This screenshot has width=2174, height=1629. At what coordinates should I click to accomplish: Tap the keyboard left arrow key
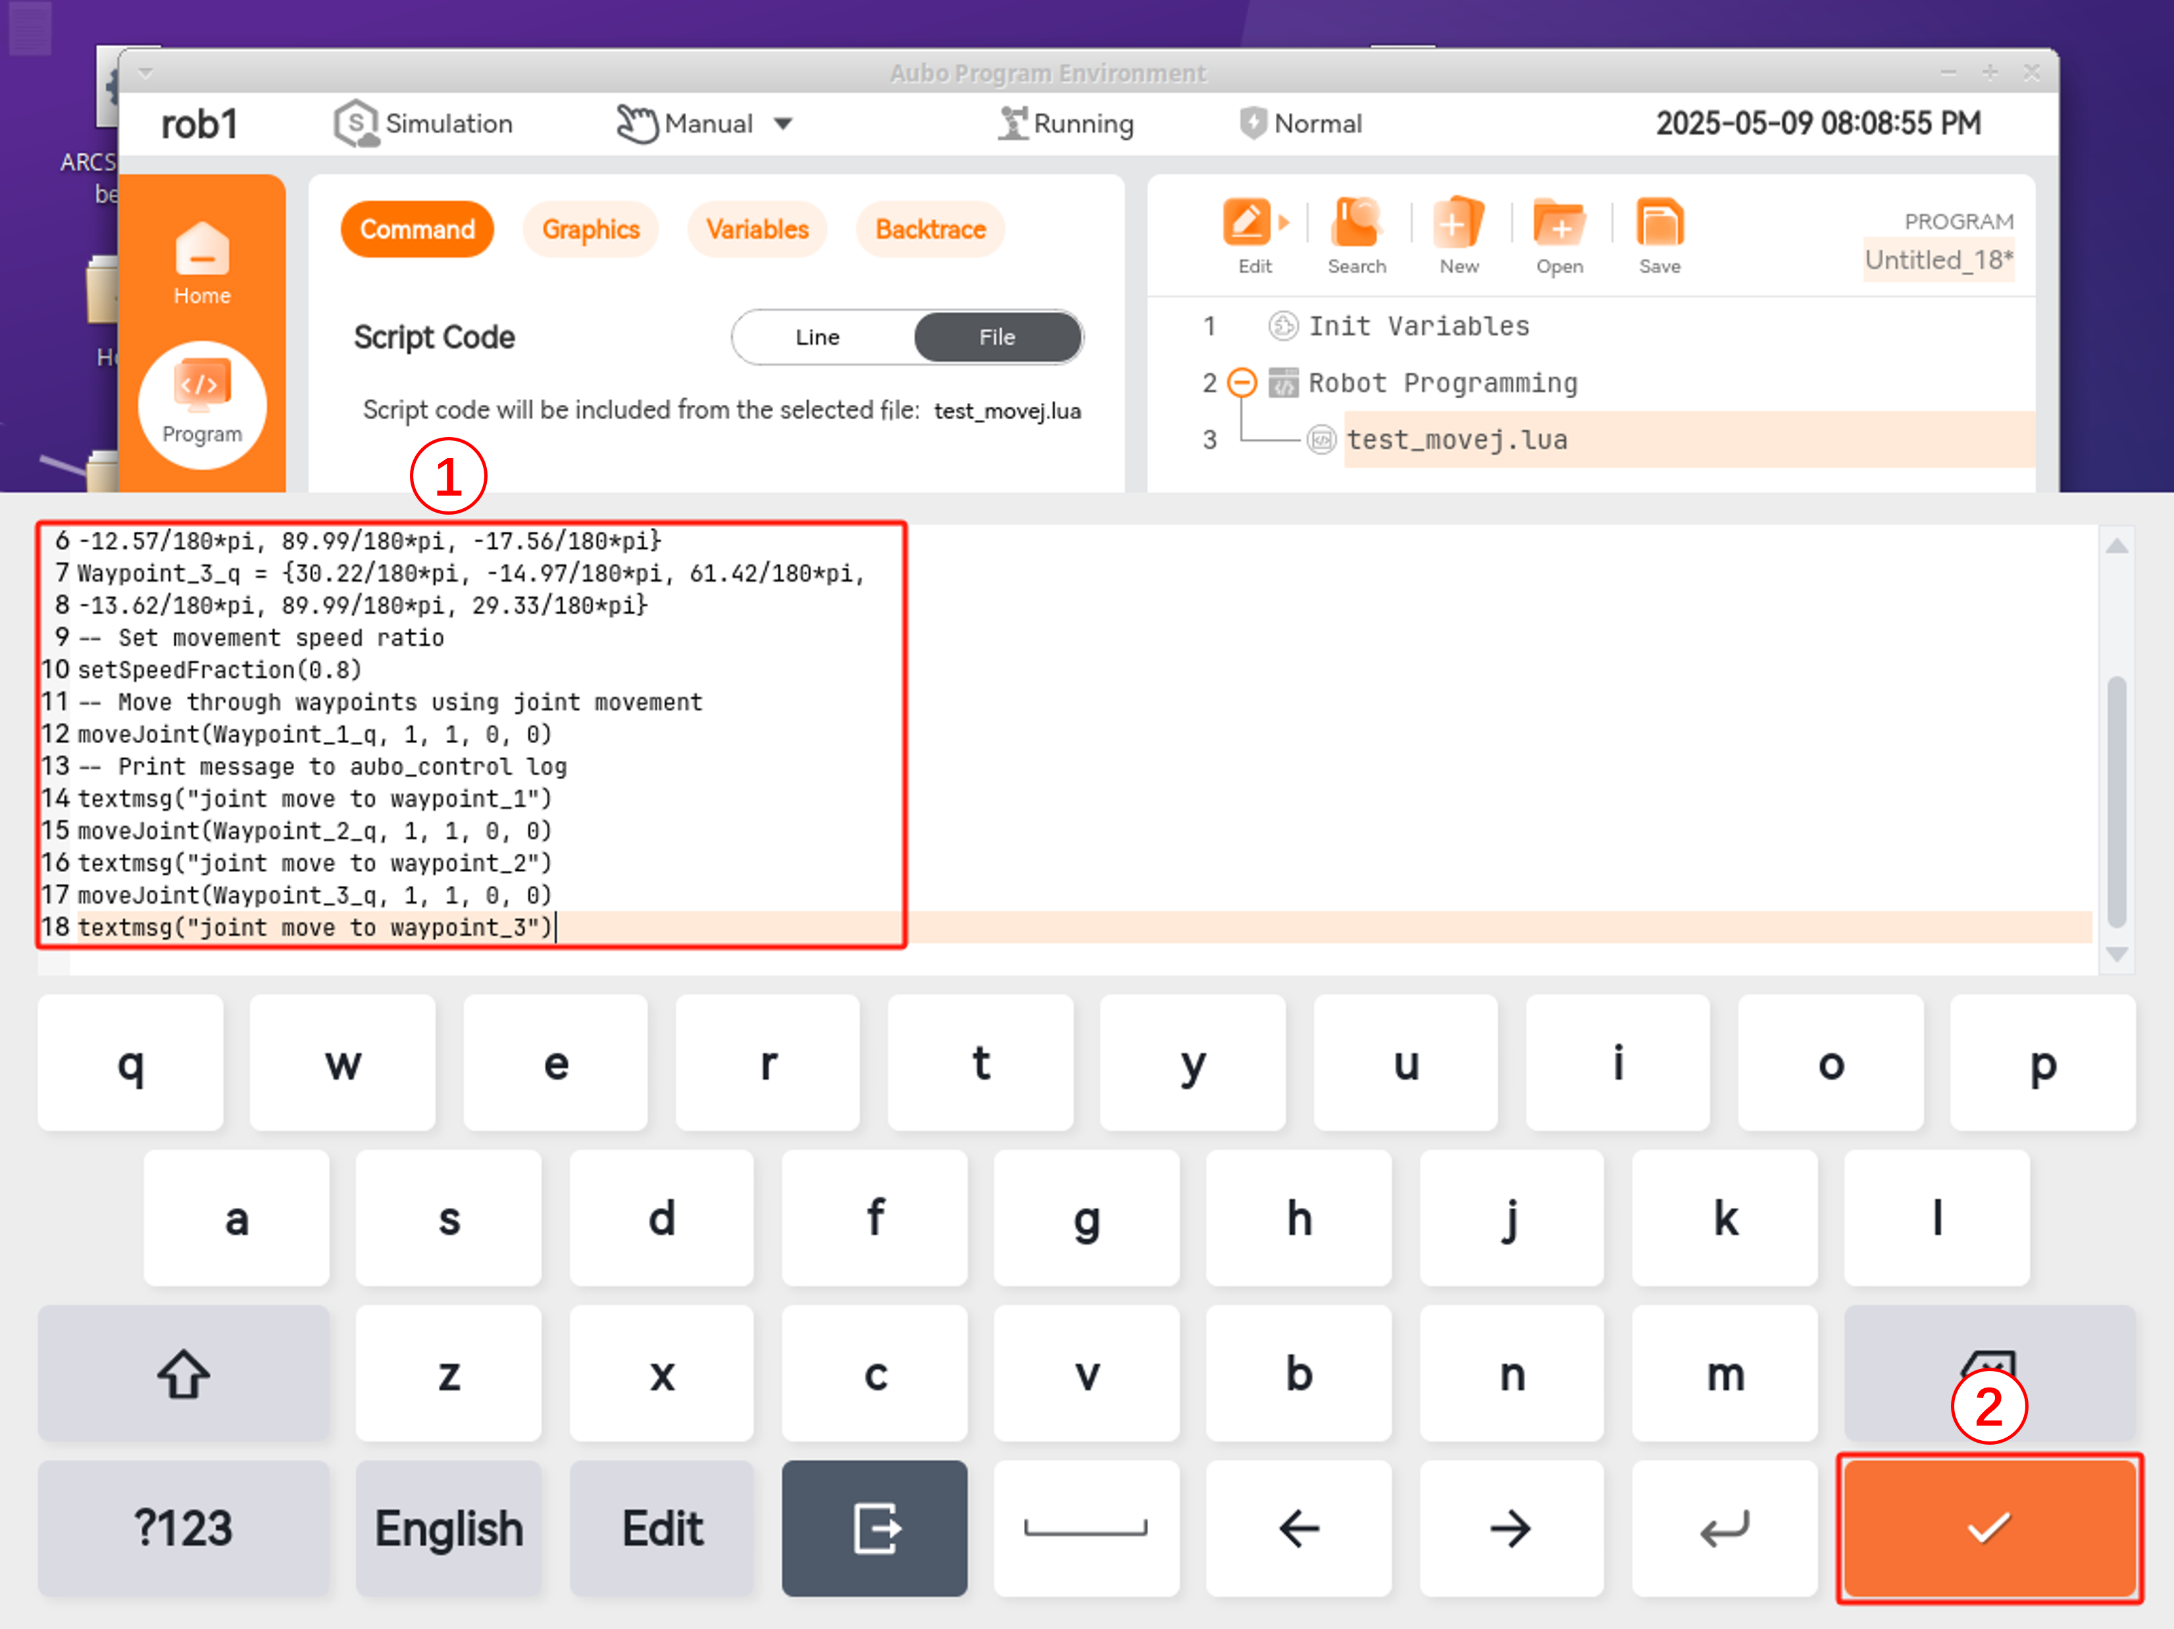tap(1298, 1528)
